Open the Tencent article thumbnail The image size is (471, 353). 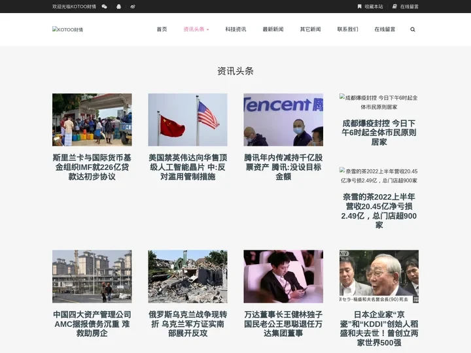pos(283,120)
